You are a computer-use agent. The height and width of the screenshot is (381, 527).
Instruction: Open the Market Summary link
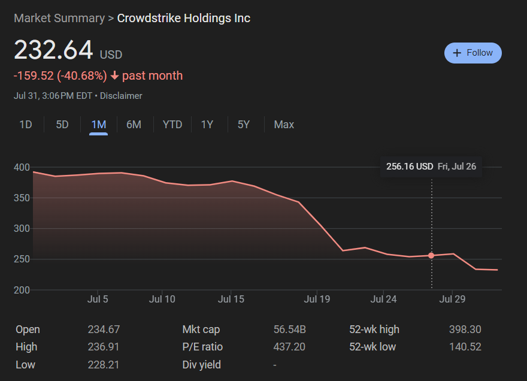point(59,18)
